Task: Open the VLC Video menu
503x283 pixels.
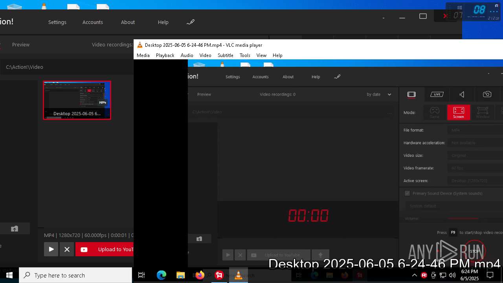Action: 205,55
